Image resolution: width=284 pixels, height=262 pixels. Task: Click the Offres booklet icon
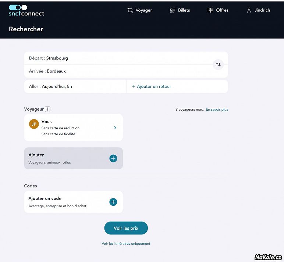[x=210, y=10]
